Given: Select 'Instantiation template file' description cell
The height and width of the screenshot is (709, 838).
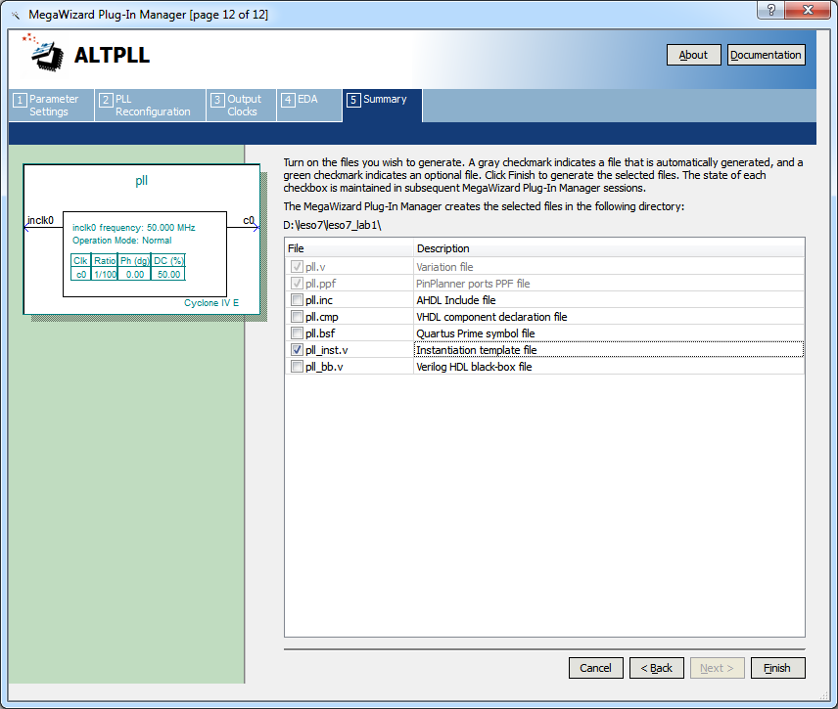Looking at the screenshot, I should pyautogui.click(x=609, y=350).
